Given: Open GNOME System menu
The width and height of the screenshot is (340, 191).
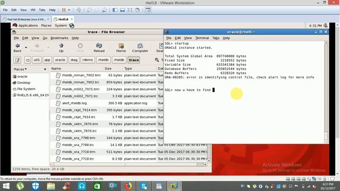Looking at the screenshot, I should click(61, 25).
